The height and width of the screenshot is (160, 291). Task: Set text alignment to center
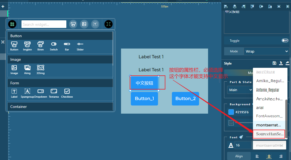[x=269, y=156]
